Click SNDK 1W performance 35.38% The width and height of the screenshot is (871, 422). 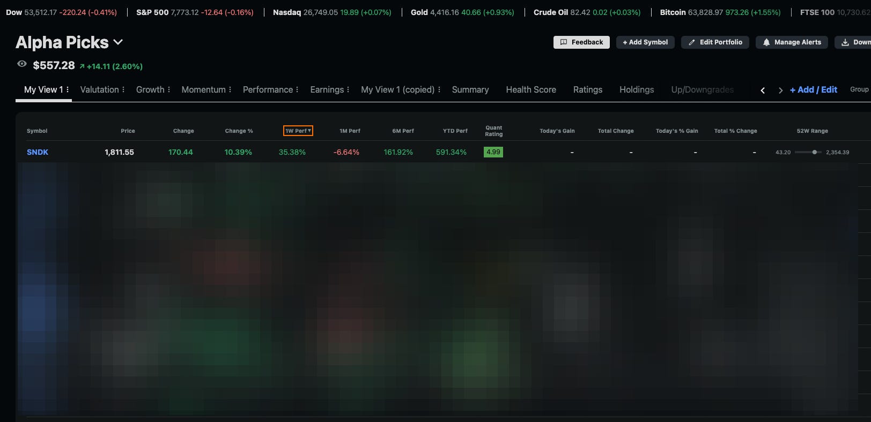point(292,152)
